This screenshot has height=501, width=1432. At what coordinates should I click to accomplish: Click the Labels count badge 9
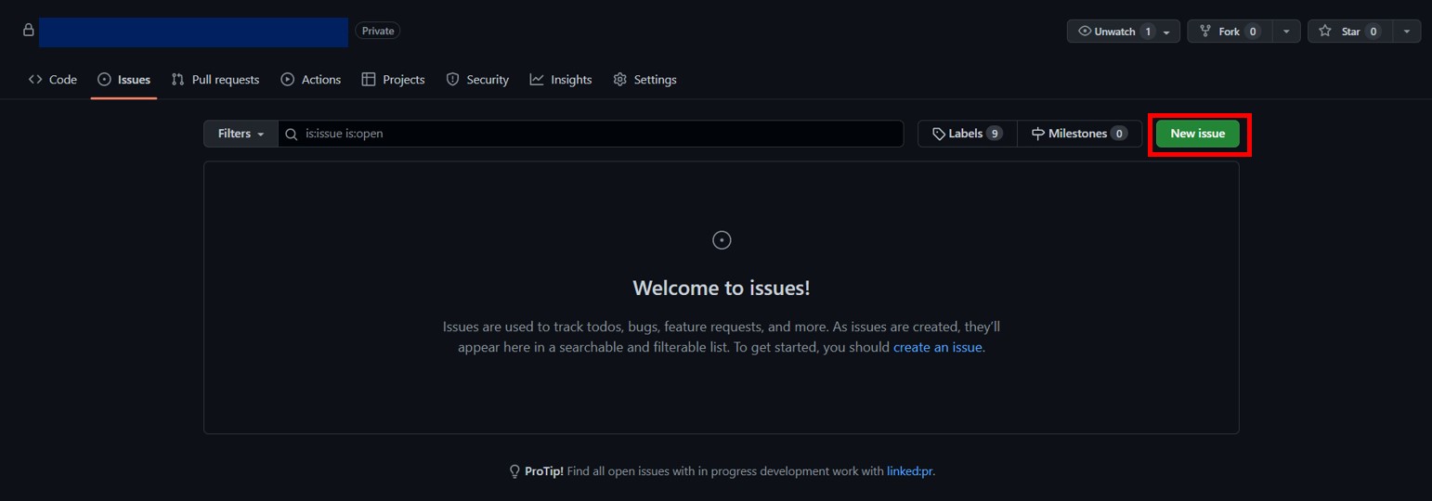(995, 134)
